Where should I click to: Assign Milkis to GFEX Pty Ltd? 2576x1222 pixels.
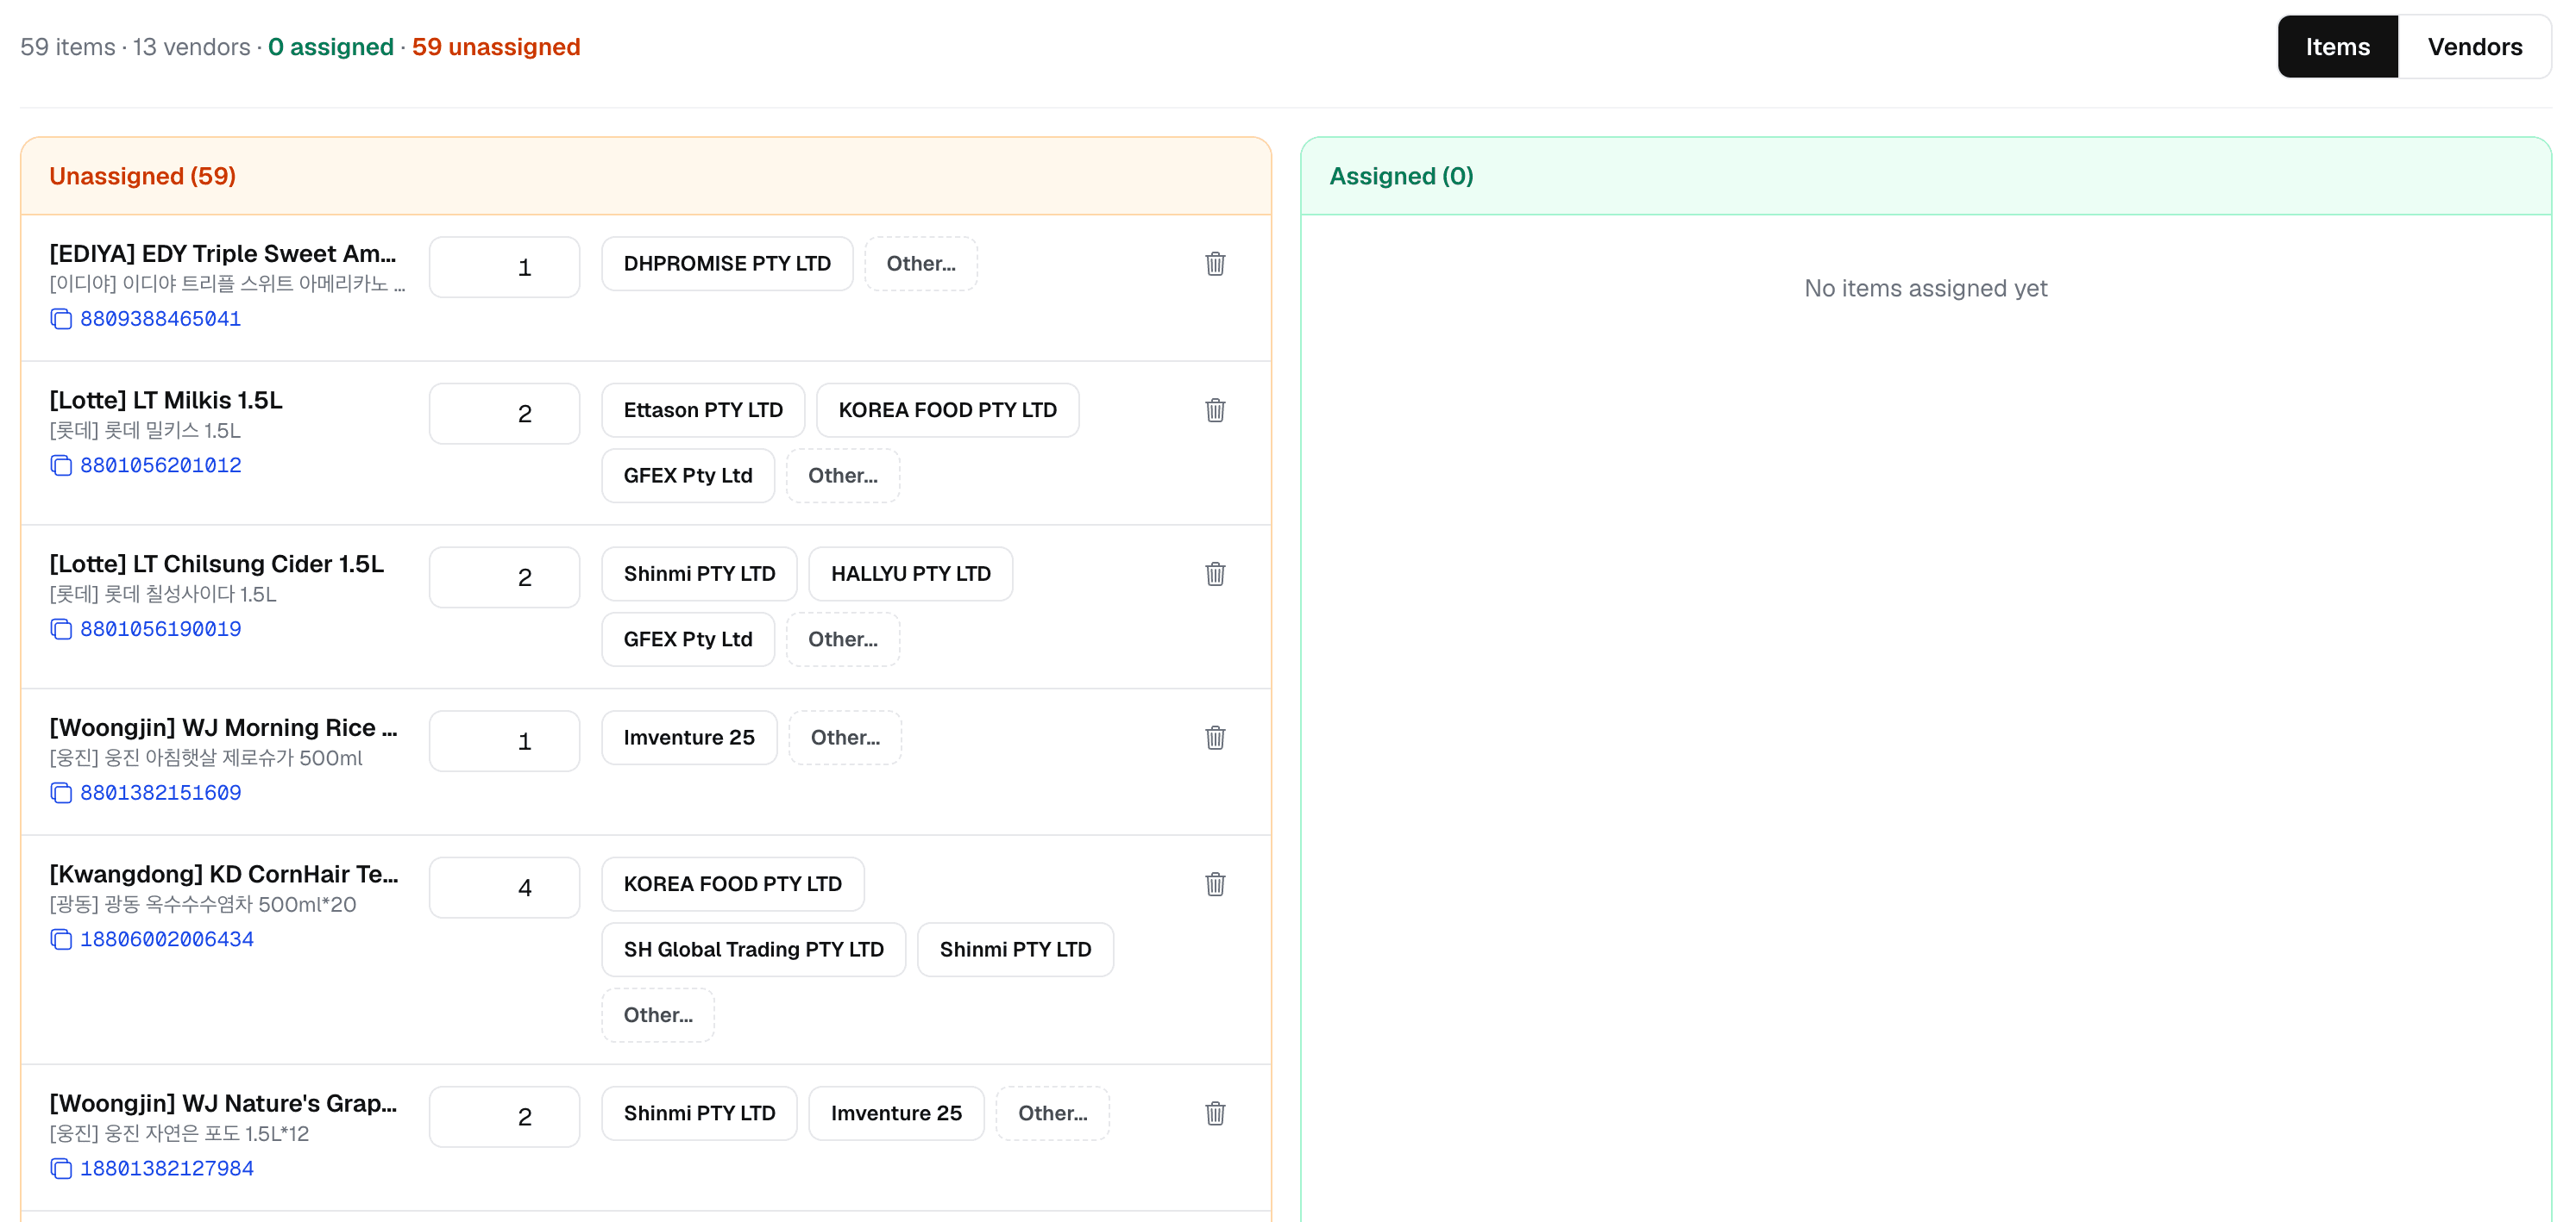(x=688, y=476)
